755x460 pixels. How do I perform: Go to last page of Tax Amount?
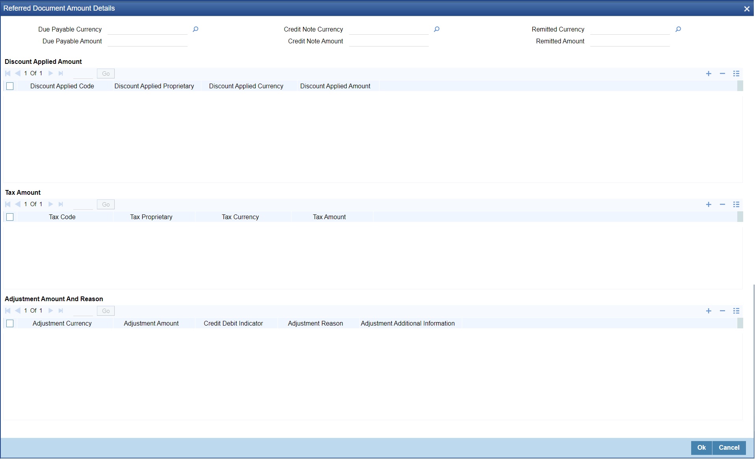(61, 204)
